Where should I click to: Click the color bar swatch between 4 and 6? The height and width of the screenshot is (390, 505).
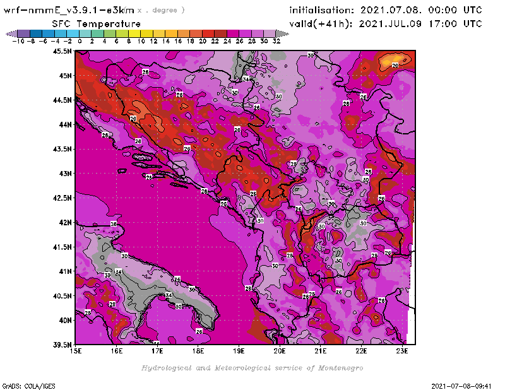tap(110, 33)
